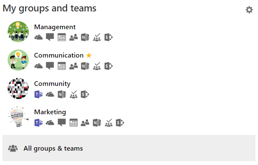Screen dimensions: 258x165
Task: Open the Community group title
Action: pos(52,84)
